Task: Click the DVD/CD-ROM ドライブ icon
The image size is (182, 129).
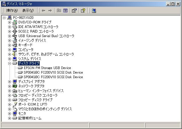Action: pos(15,22)
